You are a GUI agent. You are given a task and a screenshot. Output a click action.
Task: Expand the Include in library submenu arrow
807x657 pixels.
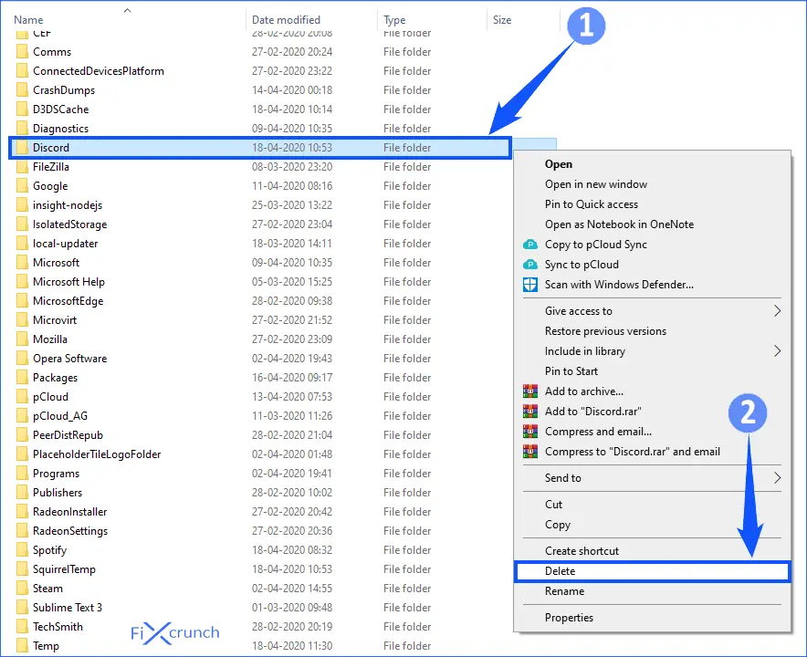777,351
